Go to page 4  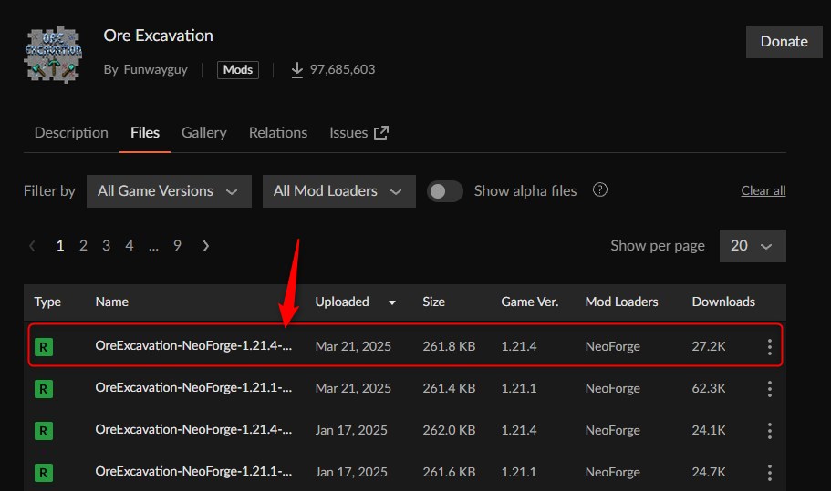tap(130, 246)
